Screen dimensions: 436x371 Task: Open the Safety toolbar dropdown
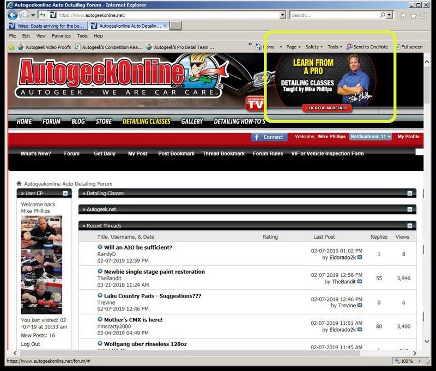point(314,47)
